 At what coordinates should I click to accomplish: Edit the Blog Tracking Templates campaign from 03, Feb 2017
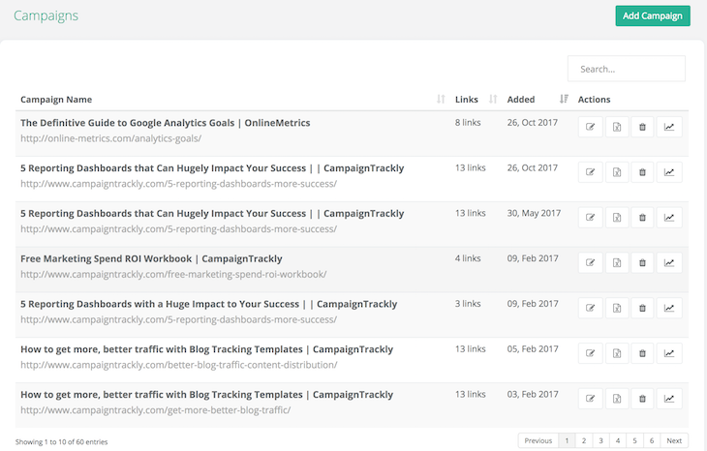[x=590, y=399]
